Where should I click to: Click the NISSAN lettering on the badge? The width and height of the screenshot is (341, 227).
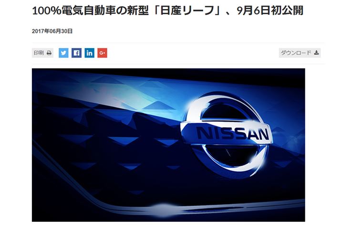(x=232, y=133)
